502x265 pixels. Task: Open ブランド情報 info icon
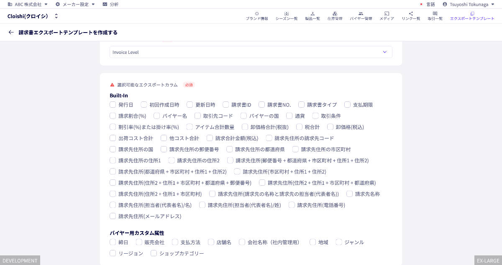tap(257, 14)
